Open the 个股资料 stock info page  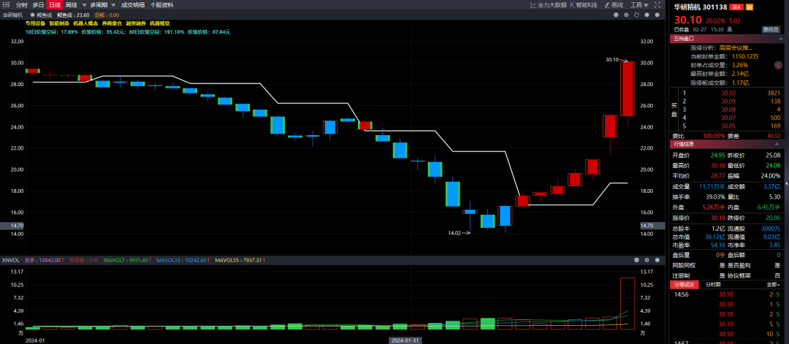161,4
